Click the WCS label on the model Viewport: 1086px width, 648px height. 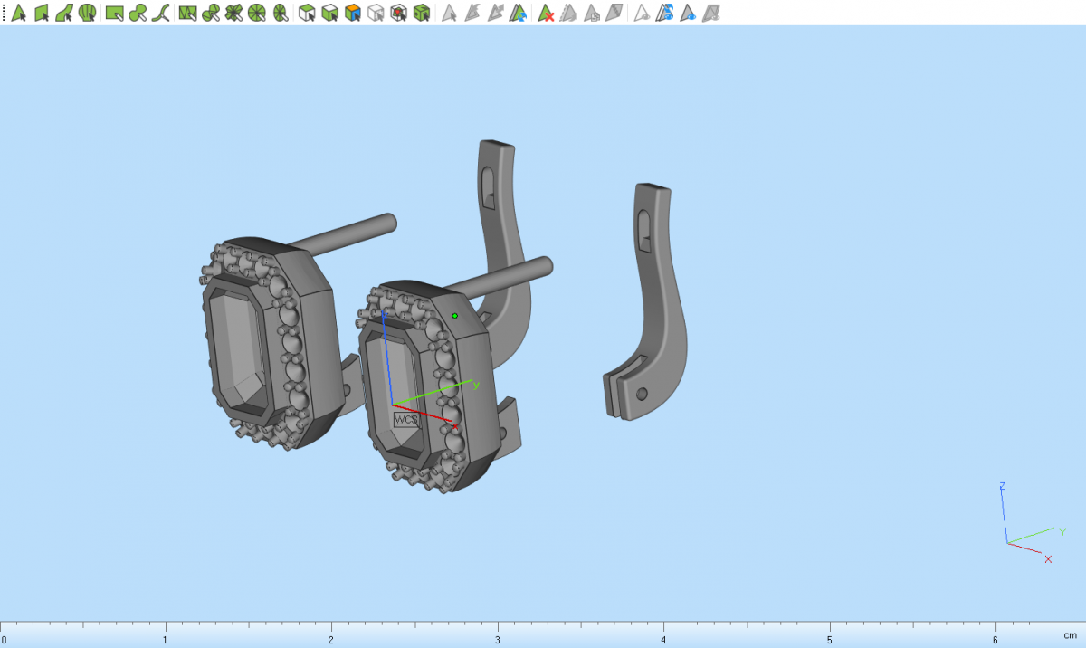pyautogui.click(x=406, y=420)
